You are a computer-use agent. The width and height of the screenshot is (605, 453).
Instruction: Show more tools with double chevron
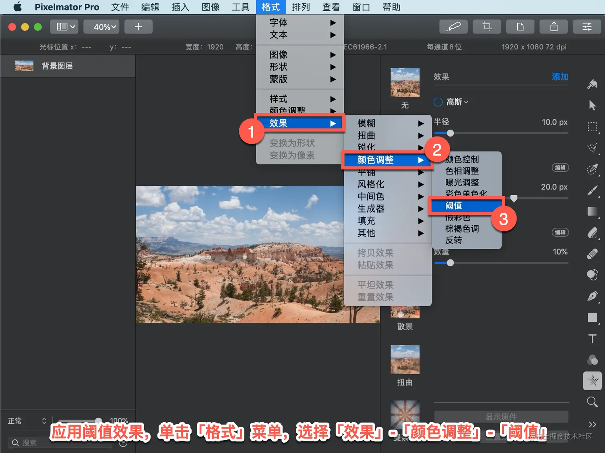coord(592,424)
